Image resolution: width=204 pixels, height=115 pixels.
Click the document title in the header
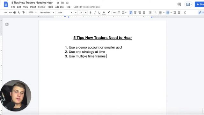(32, 3)
